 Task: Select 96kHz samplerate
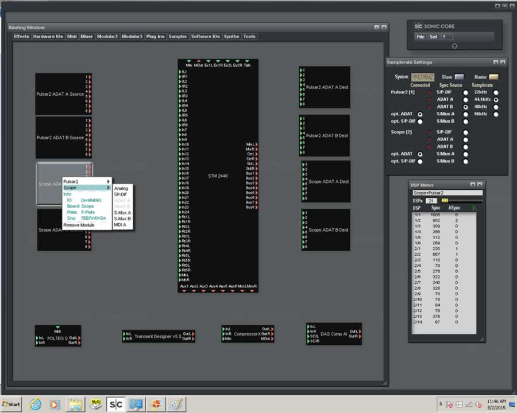[x=496, y=114]
